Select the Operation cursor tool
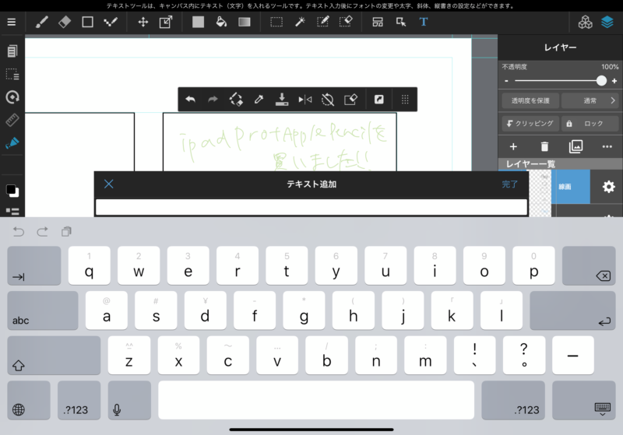The height and width of the screenshot is (435, 623). pos(401,23)
